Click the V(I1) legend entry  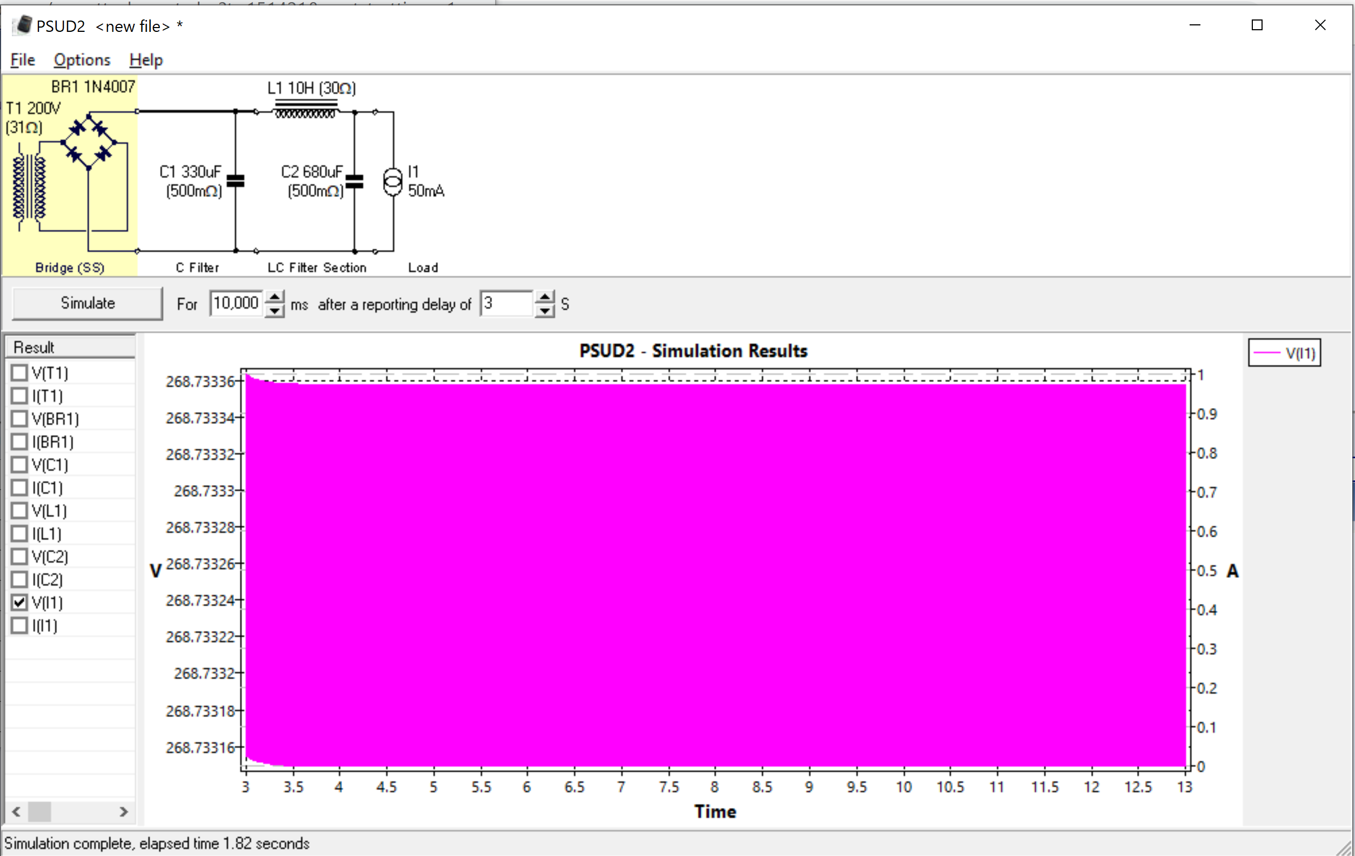tap(1285, 353)
